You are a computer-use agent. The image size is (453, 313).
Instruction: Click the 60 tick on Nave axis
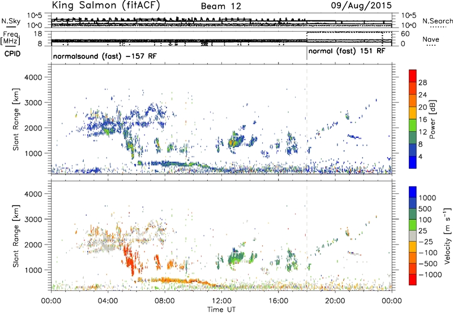pyautogui.click(x=405, y=34)
